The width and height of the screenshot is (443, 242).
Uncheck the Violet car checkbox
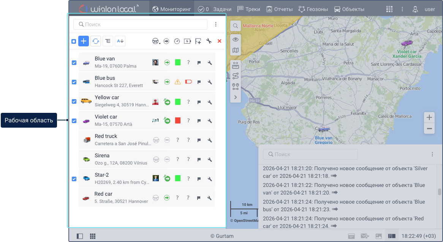(74, 121)
